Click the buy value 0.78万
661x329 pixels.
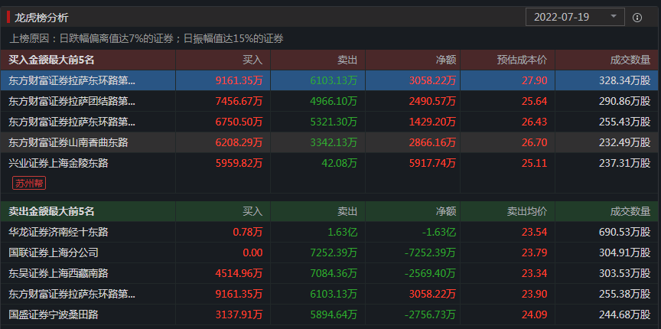[248, 232]
